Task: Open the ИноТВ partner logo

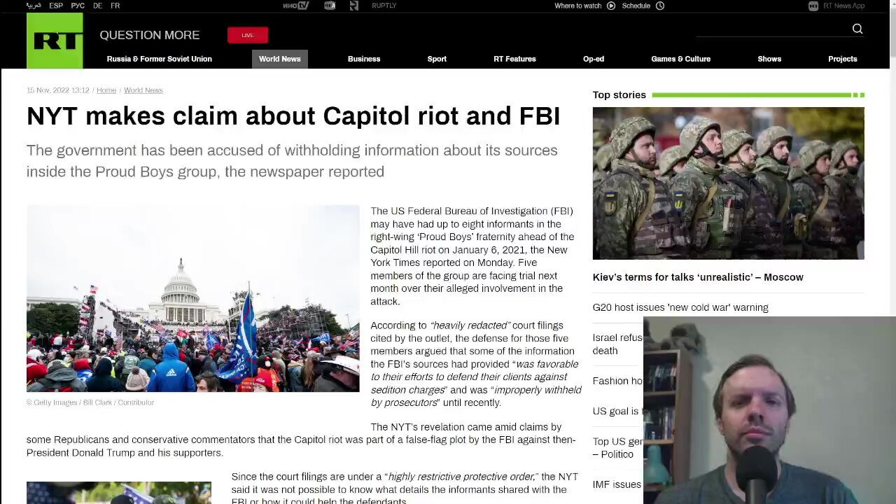Action: (296, 6)
